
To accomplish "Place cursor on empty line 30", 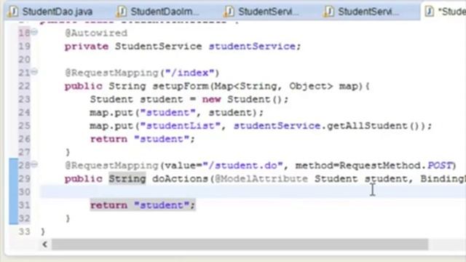I will (x=253, y=191).
